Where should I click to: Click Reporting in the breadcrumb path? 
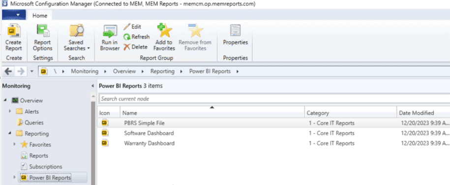pos(162,71)
